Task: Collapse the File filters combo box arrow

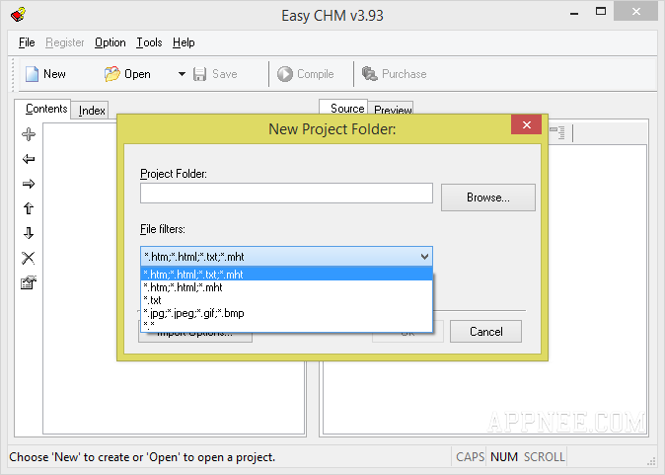Action: point(424,257)
